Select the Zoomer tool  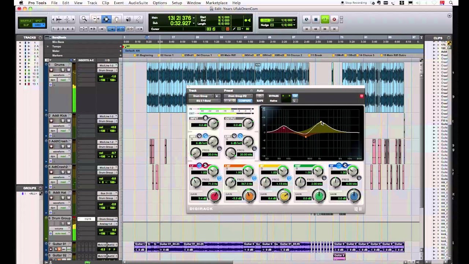[84, 19]
